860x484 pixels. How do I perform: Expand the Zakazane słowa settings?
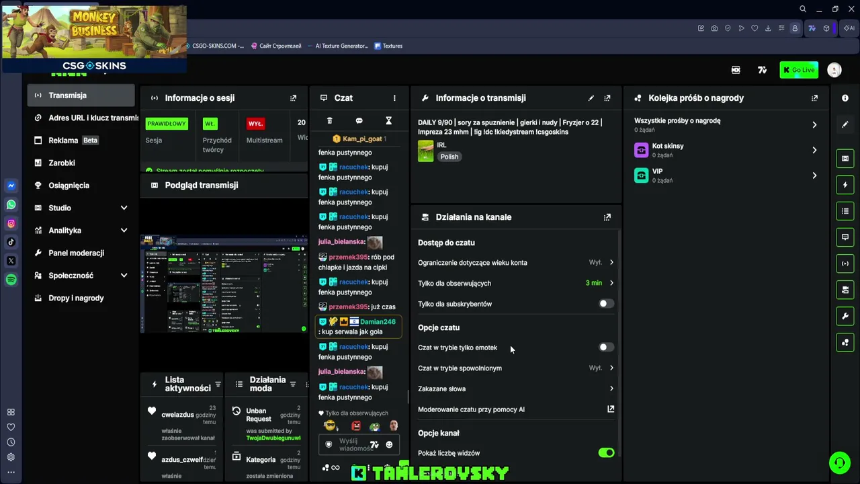coord(611,389)
